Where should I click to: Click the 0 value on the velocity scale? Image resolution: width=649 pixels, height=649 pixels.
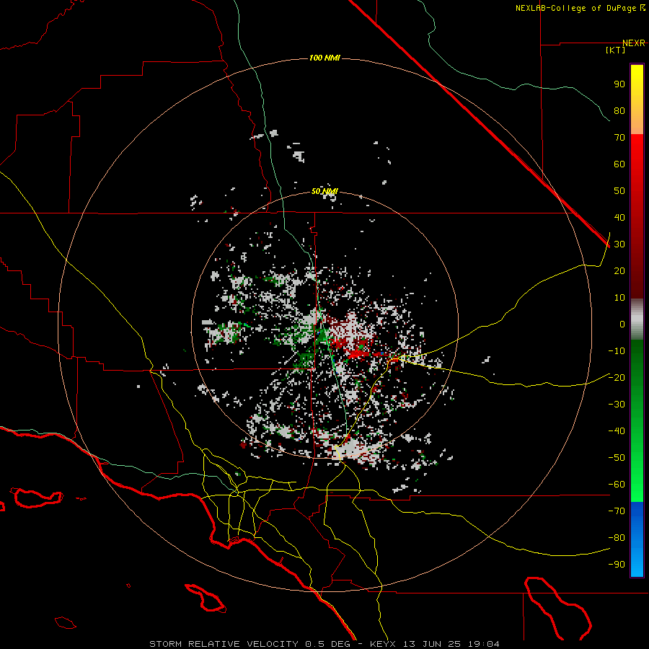[x=622, y=324]
